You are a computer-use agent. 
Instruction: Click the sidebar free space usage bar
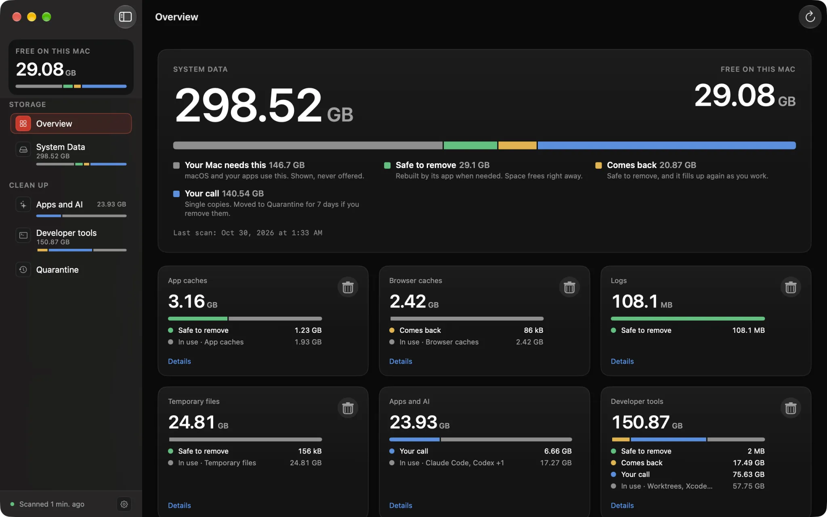pyautogui.click(x=71, y=86)
